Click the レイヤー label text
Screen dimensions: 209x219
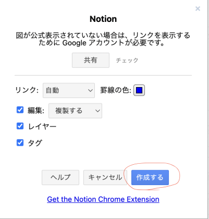point(42,126)
